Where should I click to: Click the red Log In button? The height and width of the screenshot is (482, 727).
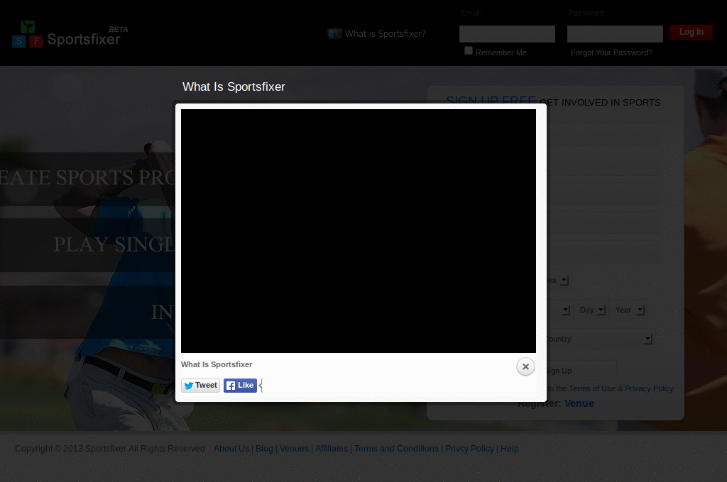(692, 32)
